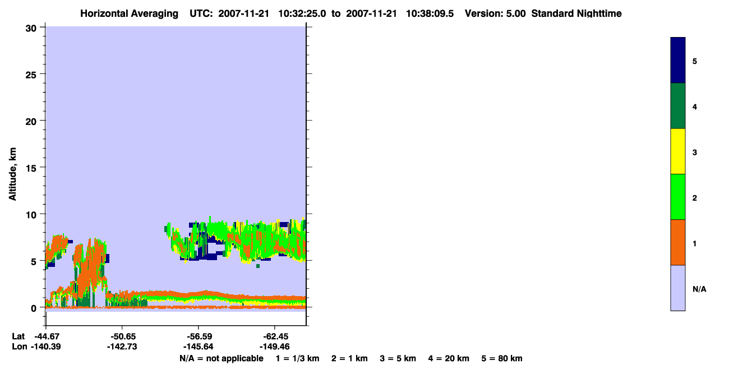Click the longitude value '-140.39'
Viewport: 729px width, 374px height.
click(x=46, y=347)
